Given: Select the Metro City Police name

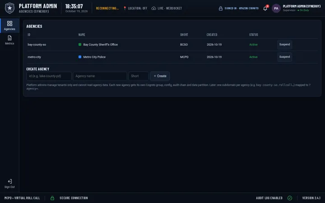Looking at the screenshot, I should pos(94,57).
